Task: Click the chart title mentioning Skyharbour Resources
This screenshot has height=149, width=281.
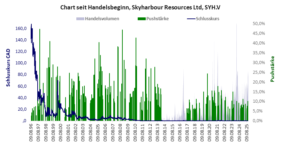Action: [x=140, y=7]
